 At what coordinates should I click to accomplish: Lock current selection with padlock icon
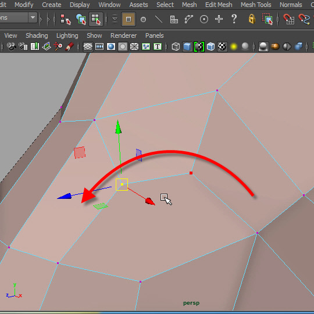pyautogui.click(x=252, y=19)
